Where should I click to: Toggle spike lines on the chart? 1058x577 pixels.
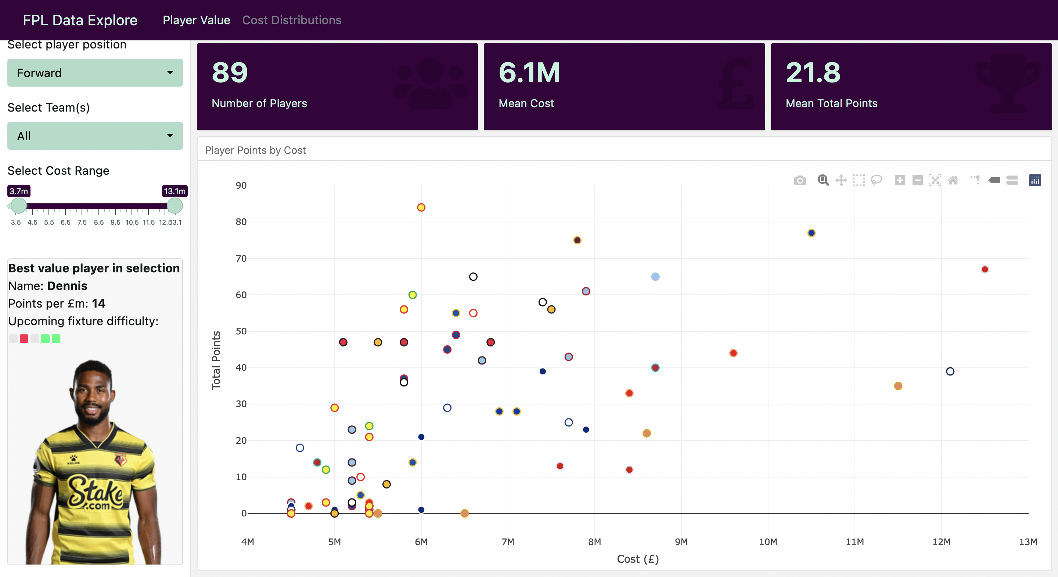coord(974,180)
